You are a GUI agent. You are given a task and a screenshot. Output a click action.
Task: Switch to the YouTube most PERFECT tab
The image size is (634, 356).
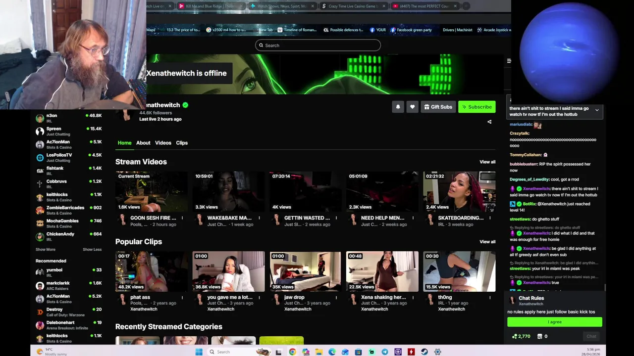[x=424, y=6]
